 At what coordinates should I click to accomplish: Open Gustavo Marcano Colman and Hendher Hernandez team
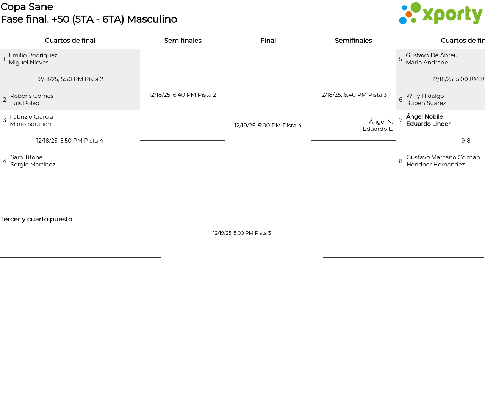coord(443,161)
